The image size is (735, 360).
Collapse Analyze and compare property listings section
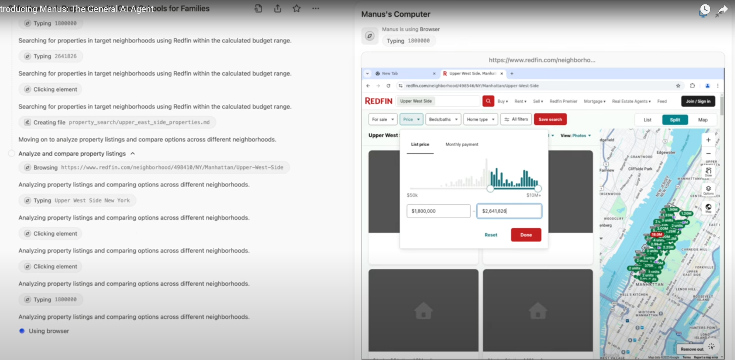click(x=132, y=153)
